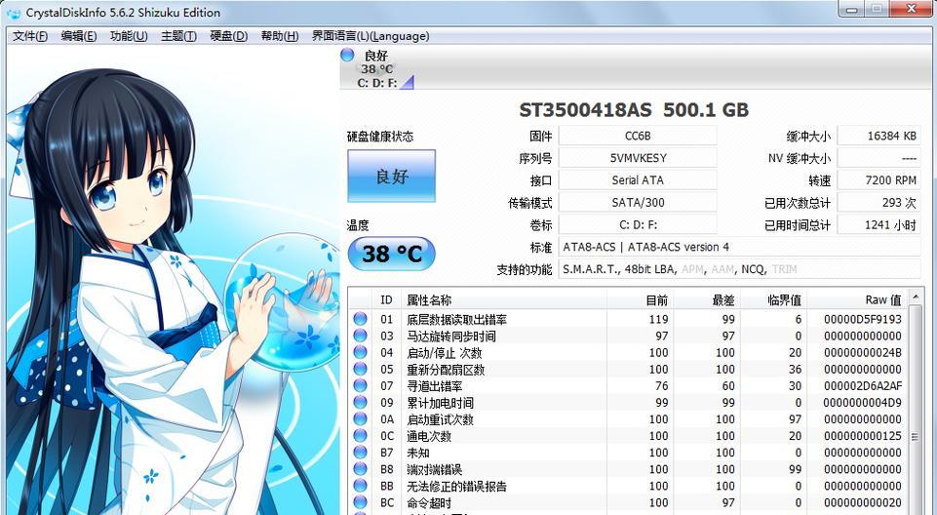The height and width of the screenshot is (515, 937).
Task: Minimize the CrystalDiskInfo window
Action: 851,9
